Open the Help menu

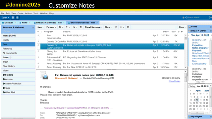(x=51, y=13)
